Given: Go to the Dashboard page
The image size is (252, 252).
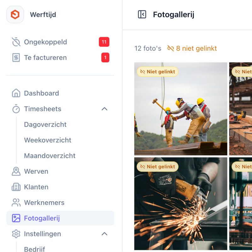Looking at the screenshot, I should point(60,93).
